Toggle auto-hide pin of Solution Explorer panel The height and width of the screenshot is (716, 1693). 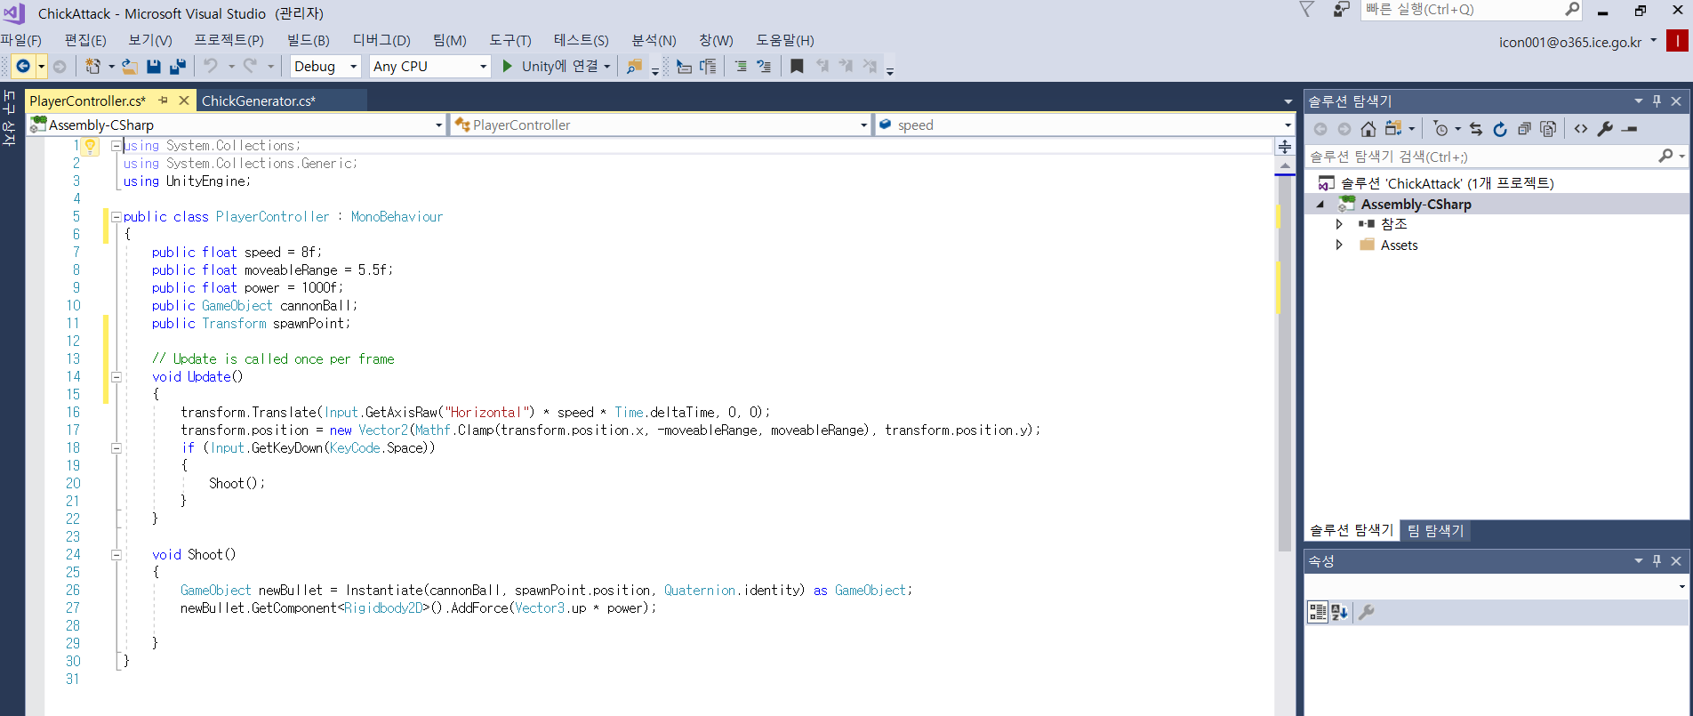[1657, 101]
